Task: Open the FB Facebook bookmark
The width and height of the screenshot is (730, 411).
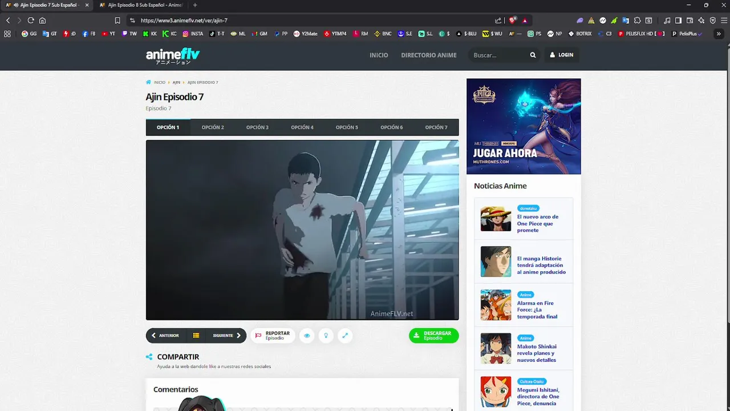Action: coord(89,34)
